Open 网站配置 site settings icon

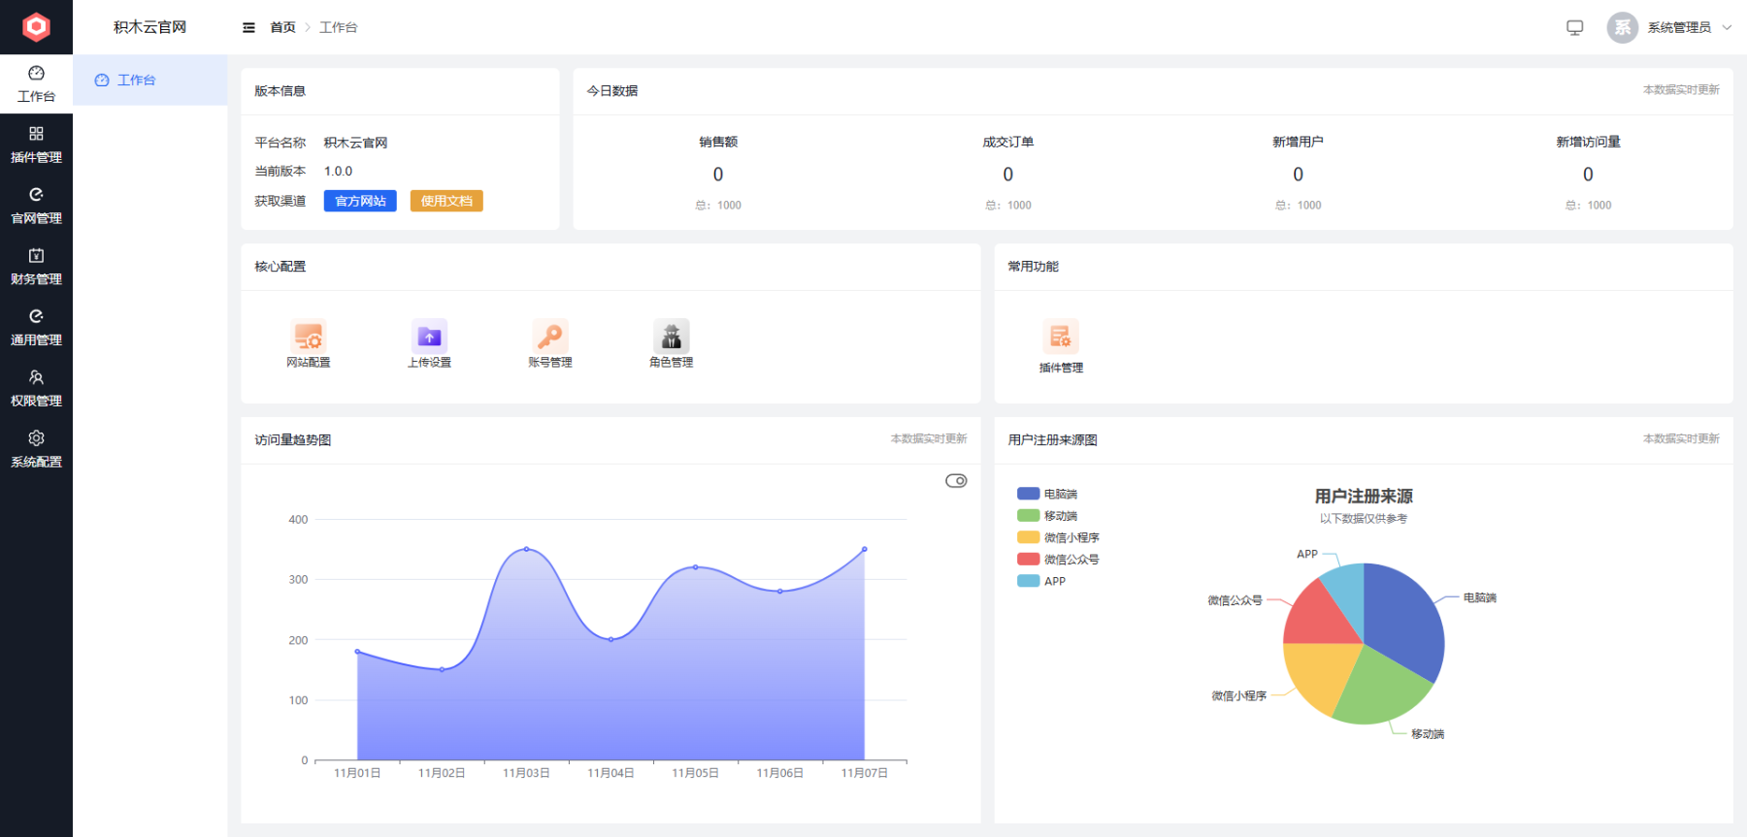coord(309,337)
